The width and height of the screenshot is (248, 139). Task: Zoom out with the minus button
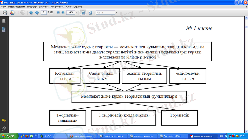point(58,12)
